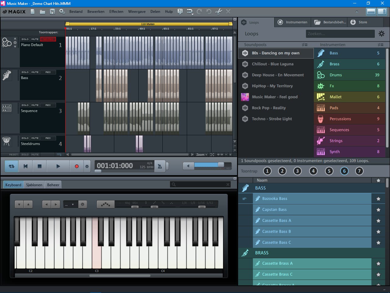390x293 pixels.
Task: Enable Solo on the Piano Default track
Action: coord(25,39)
